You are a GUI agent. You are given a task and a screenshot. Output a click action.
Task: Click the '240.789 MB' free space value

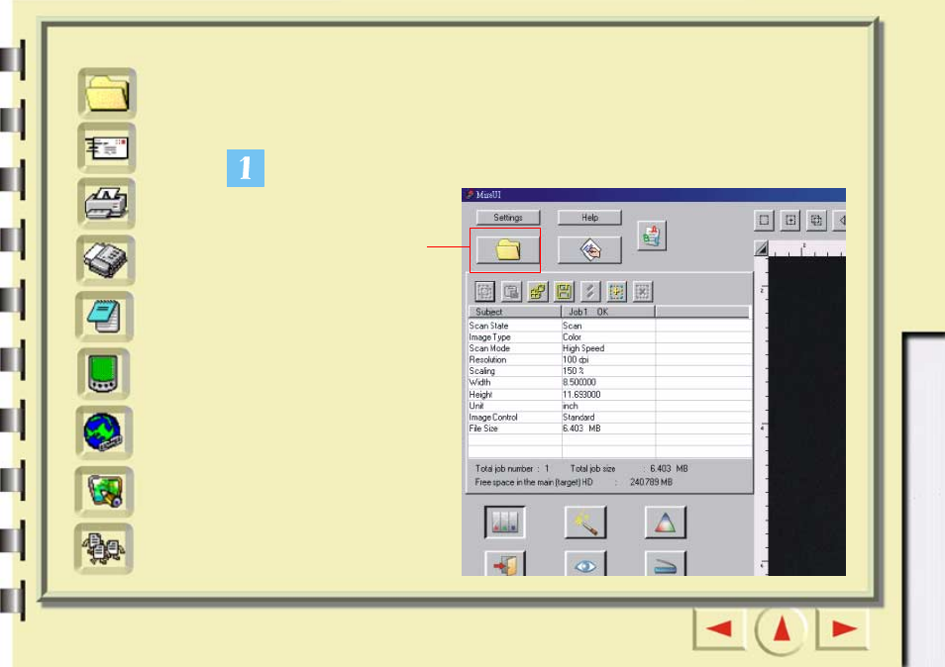coord(651,482)
